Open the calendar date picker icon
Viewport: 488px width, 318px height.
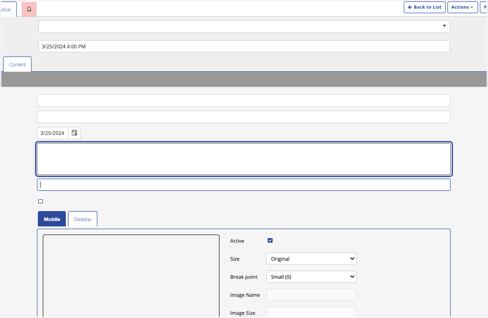click(74, 133)
